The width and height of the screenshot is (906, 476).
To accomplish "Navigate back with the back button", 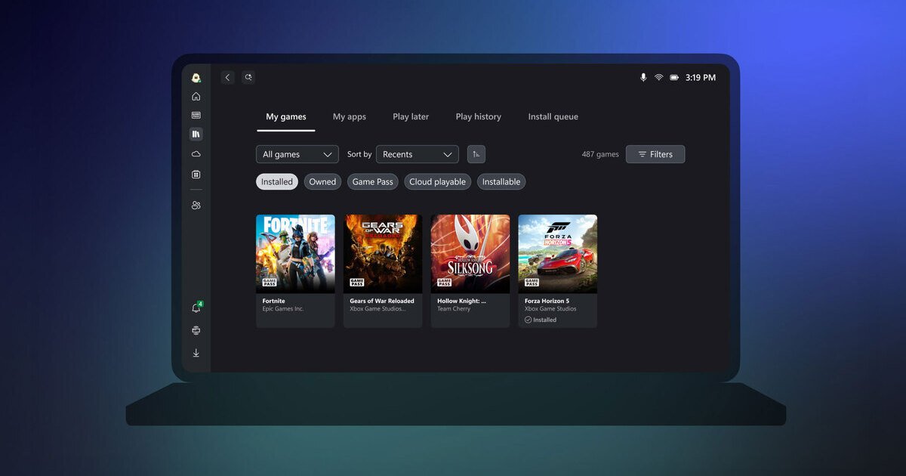I will point(227,77).
